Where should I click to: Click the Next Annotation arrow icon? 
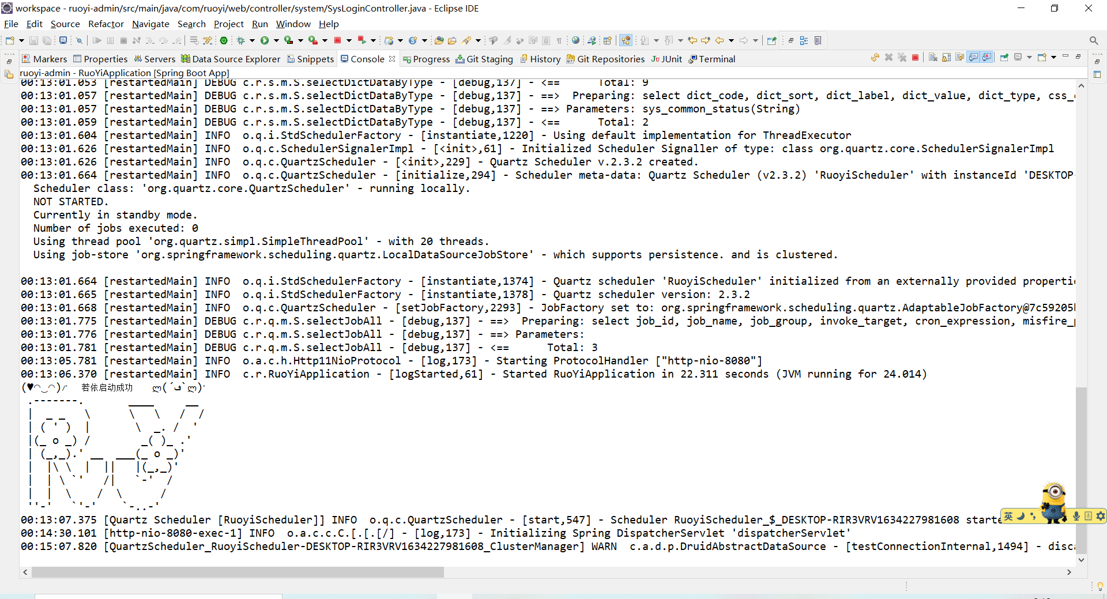pyautogui.click(x=645, y=40)
